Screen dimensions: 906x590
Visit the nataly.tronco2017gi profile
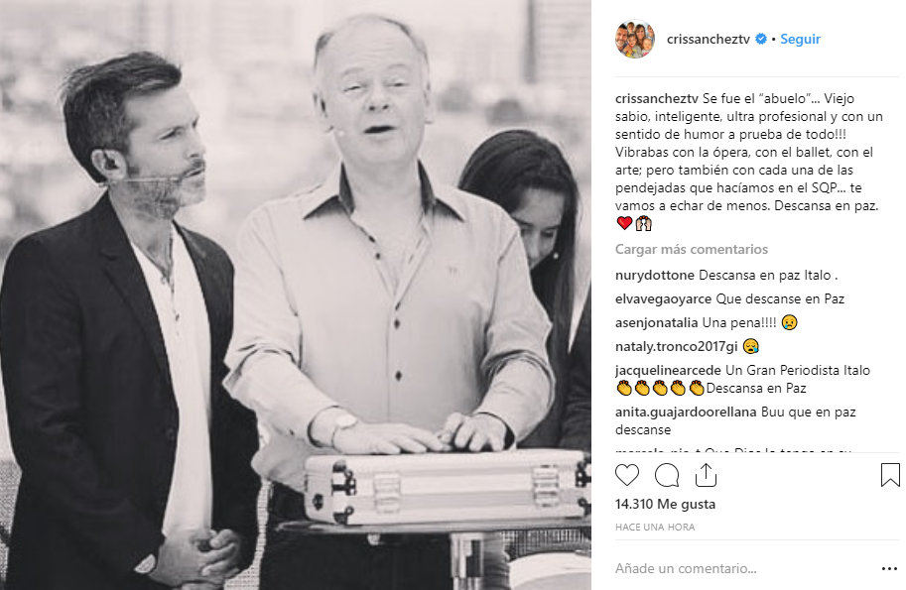click(677, 346)
